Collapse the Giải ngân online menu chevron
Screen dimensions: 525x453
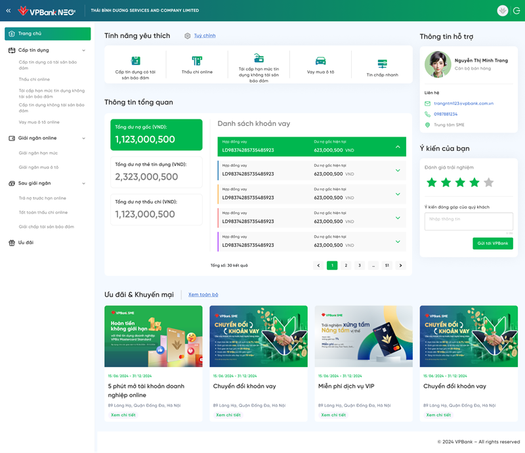point(84,139)
